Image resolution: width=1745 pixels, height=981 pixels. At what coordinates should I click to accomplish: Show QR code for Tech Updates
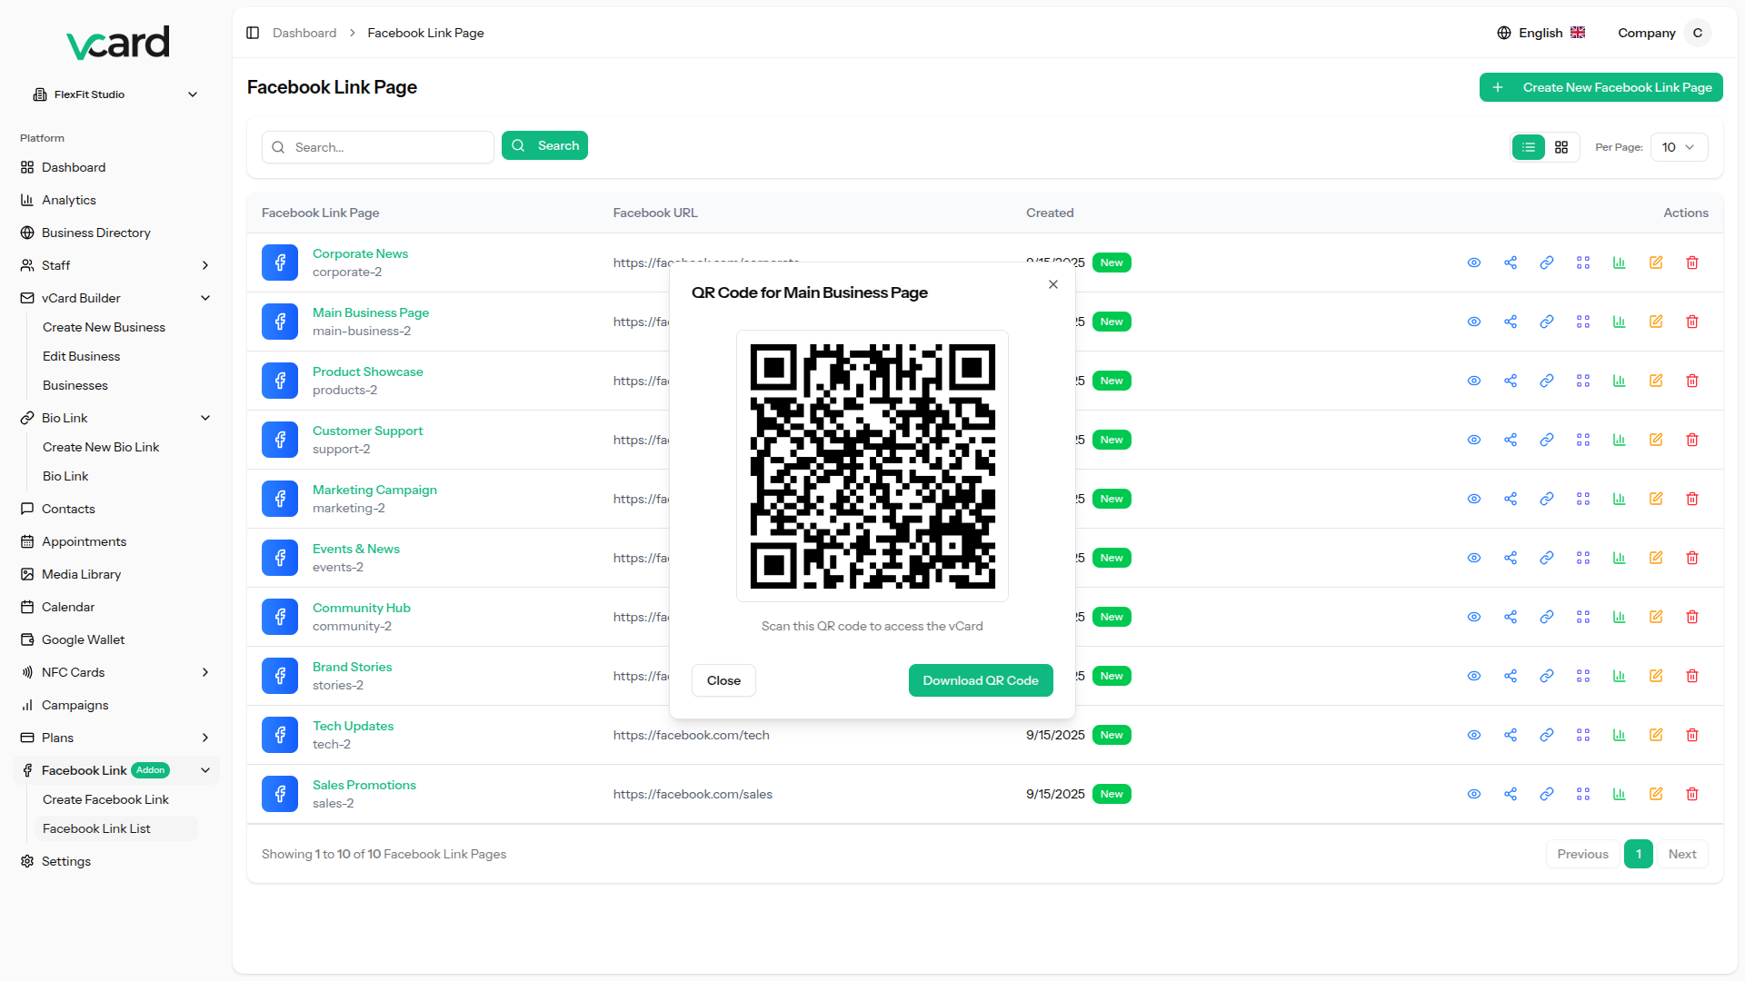click(1583, 735)
